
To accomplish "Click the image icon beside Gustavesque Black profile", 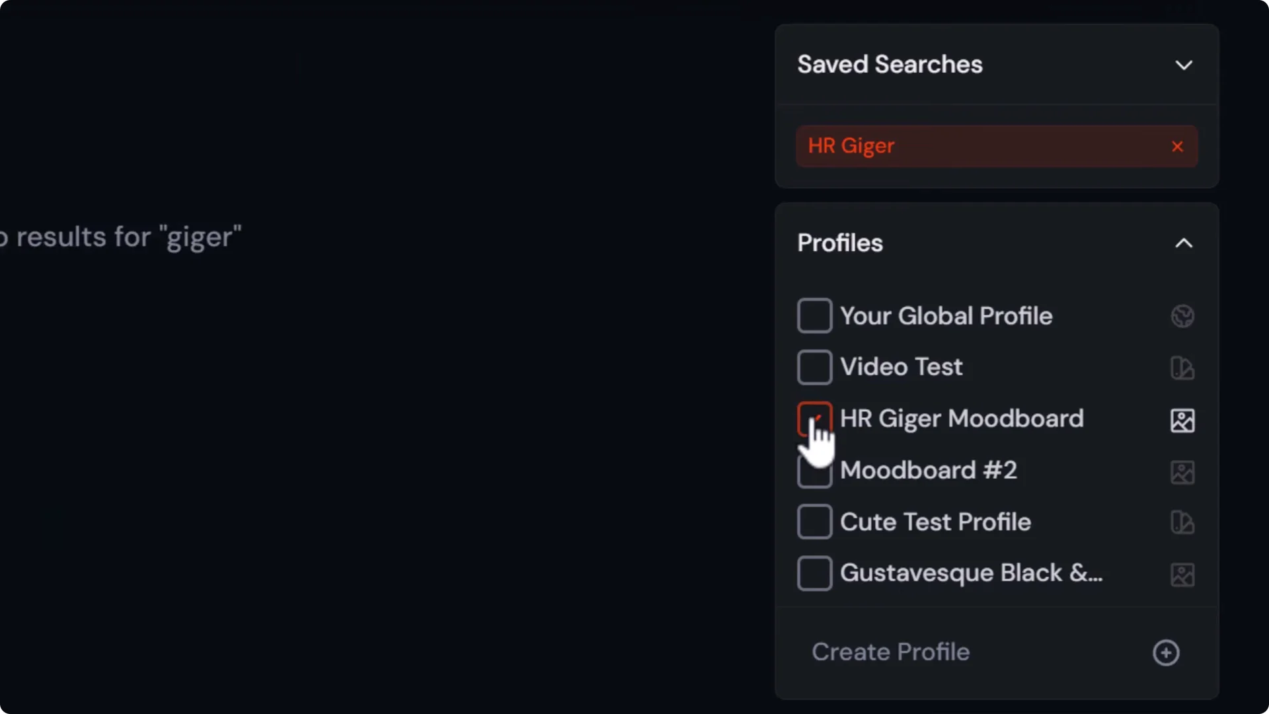I will click(x=1183, y=574).
